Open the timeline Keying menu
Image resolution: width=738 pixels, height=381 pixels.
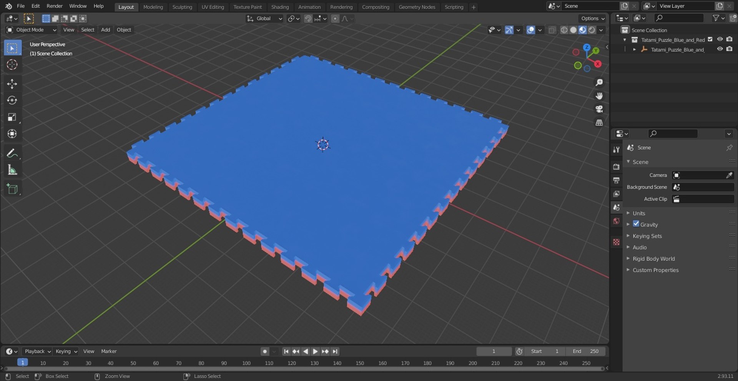[x=66, y=351]
